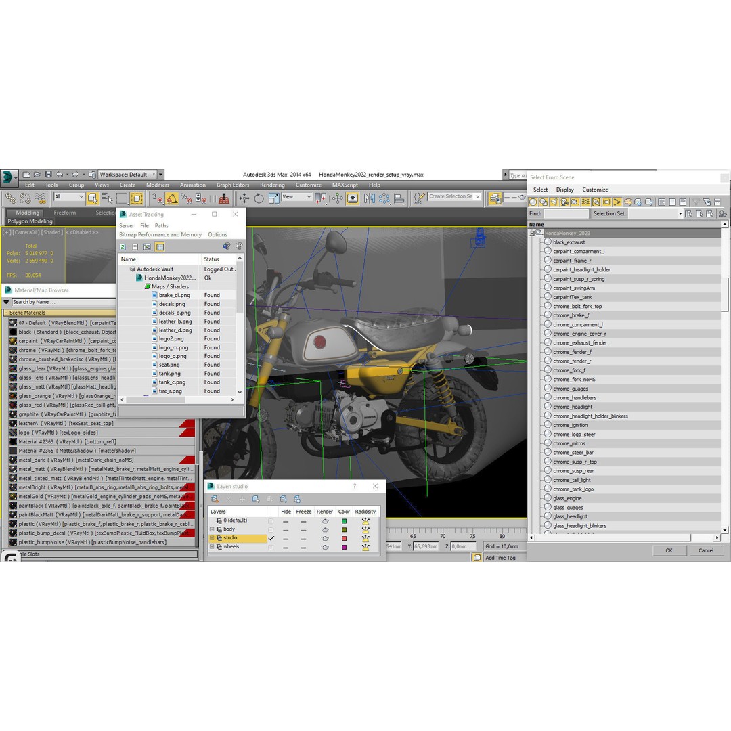Click the Bind to Space Warp icon

(41, 198)
